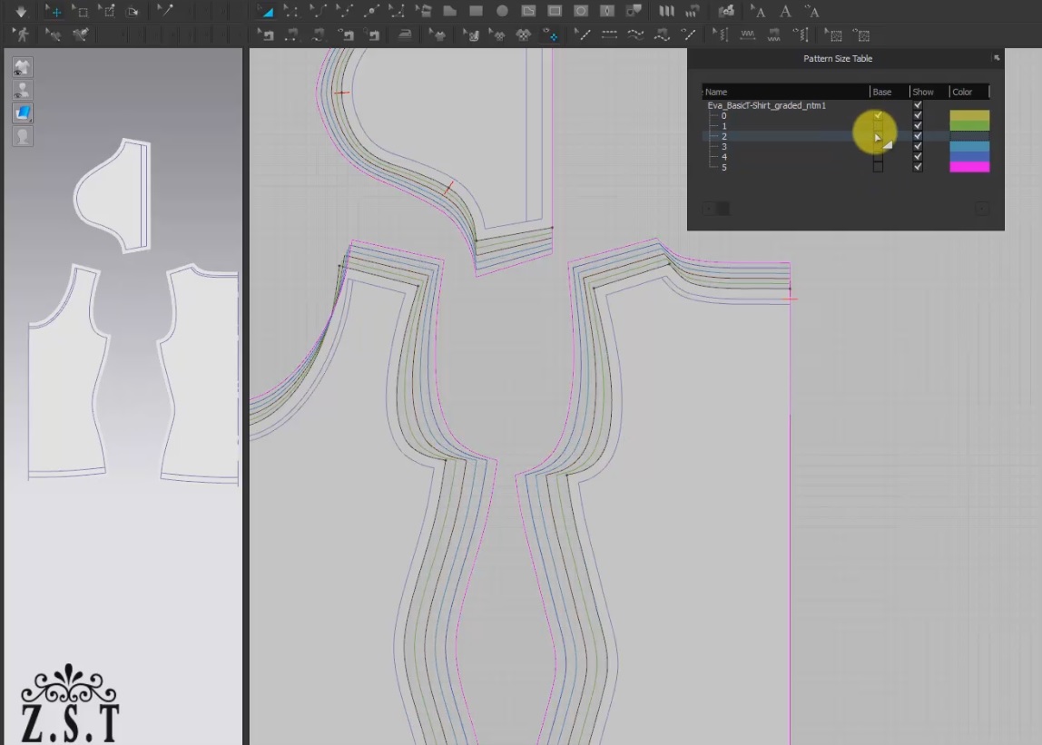Choose the Internal Rectangle tool
Viewport: 1042px width, 745px height.
(x=555, y=11)
